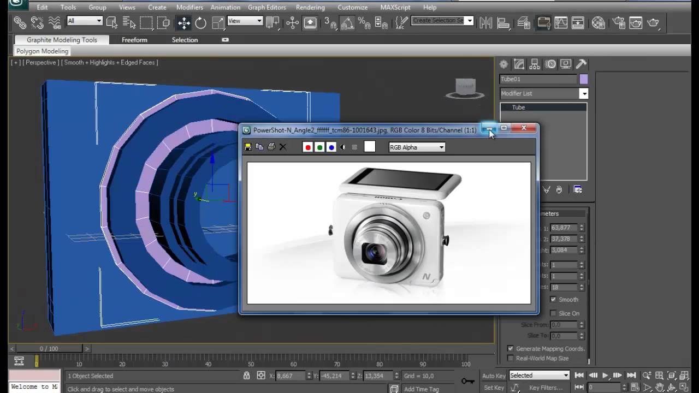Click the Mirror tool

coord(485,22)
